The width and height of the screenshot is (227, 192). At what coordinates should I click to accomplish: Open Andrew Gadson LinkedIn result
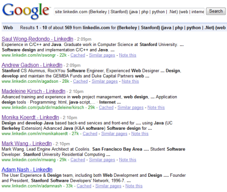32,65
